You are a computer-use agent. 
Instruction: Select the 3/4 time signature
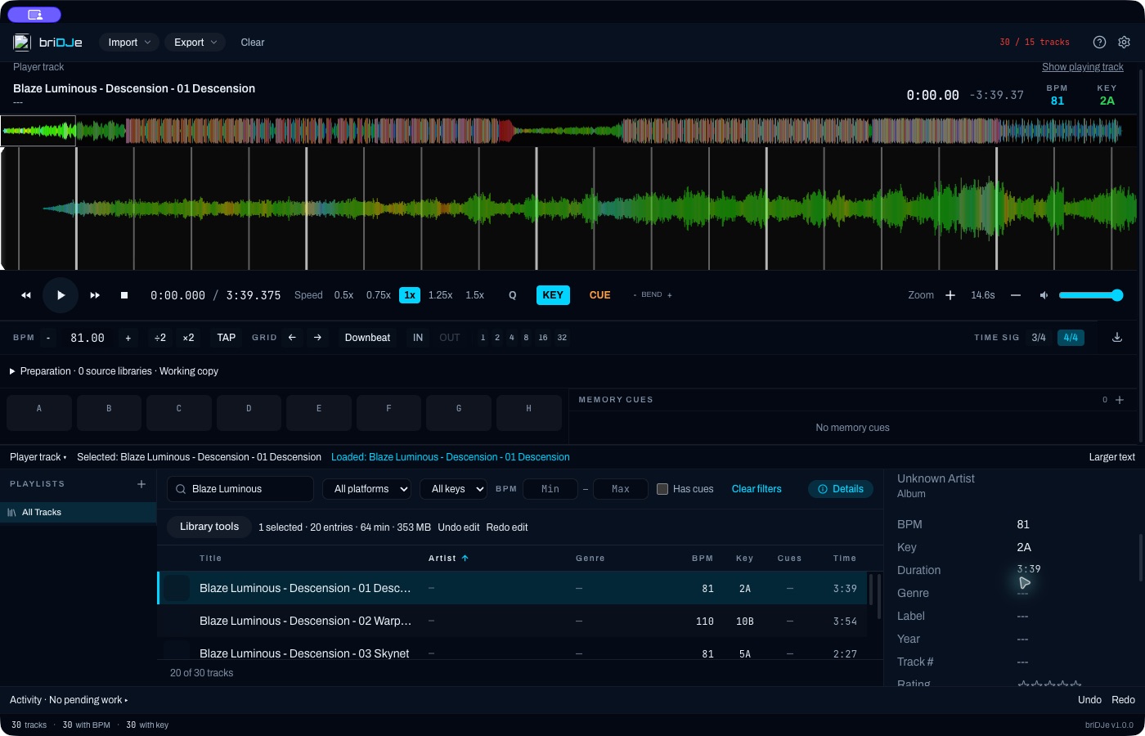pyautogui.click(x=1039, y=338)
